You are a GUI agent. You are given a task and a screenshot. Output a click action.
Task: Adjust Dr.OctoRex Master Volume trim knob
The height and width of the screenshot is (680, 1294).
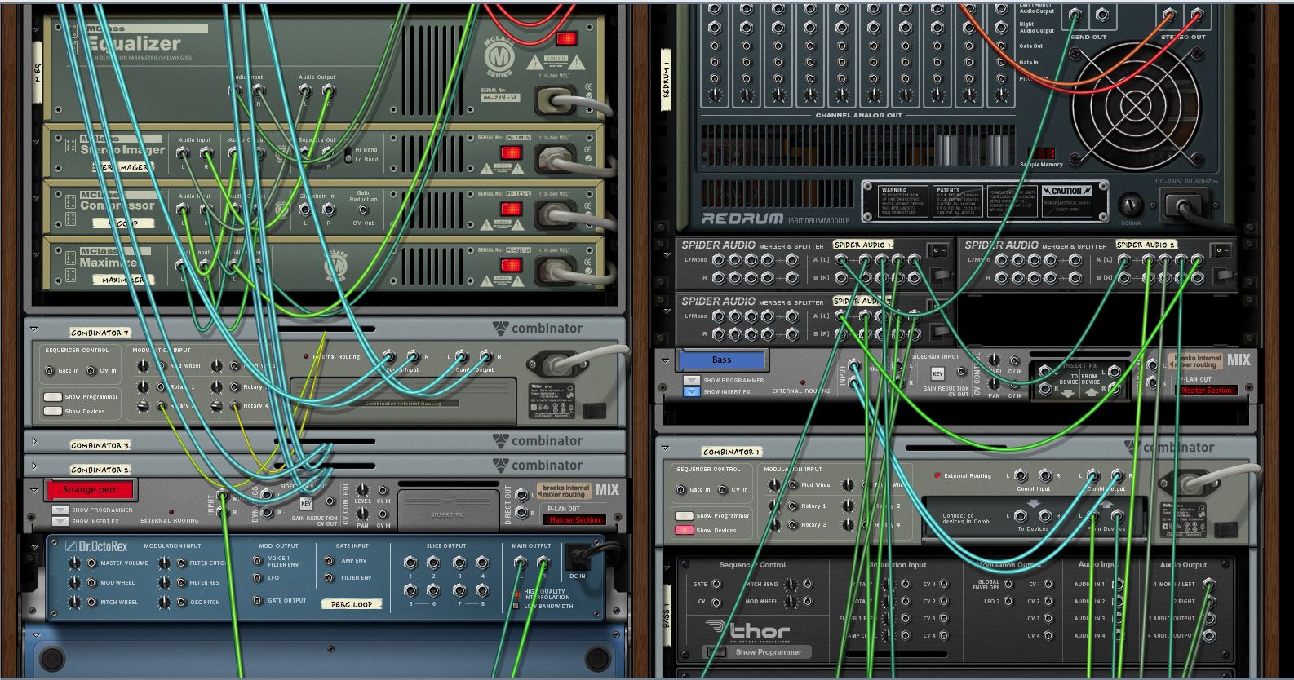coord(74,563)
